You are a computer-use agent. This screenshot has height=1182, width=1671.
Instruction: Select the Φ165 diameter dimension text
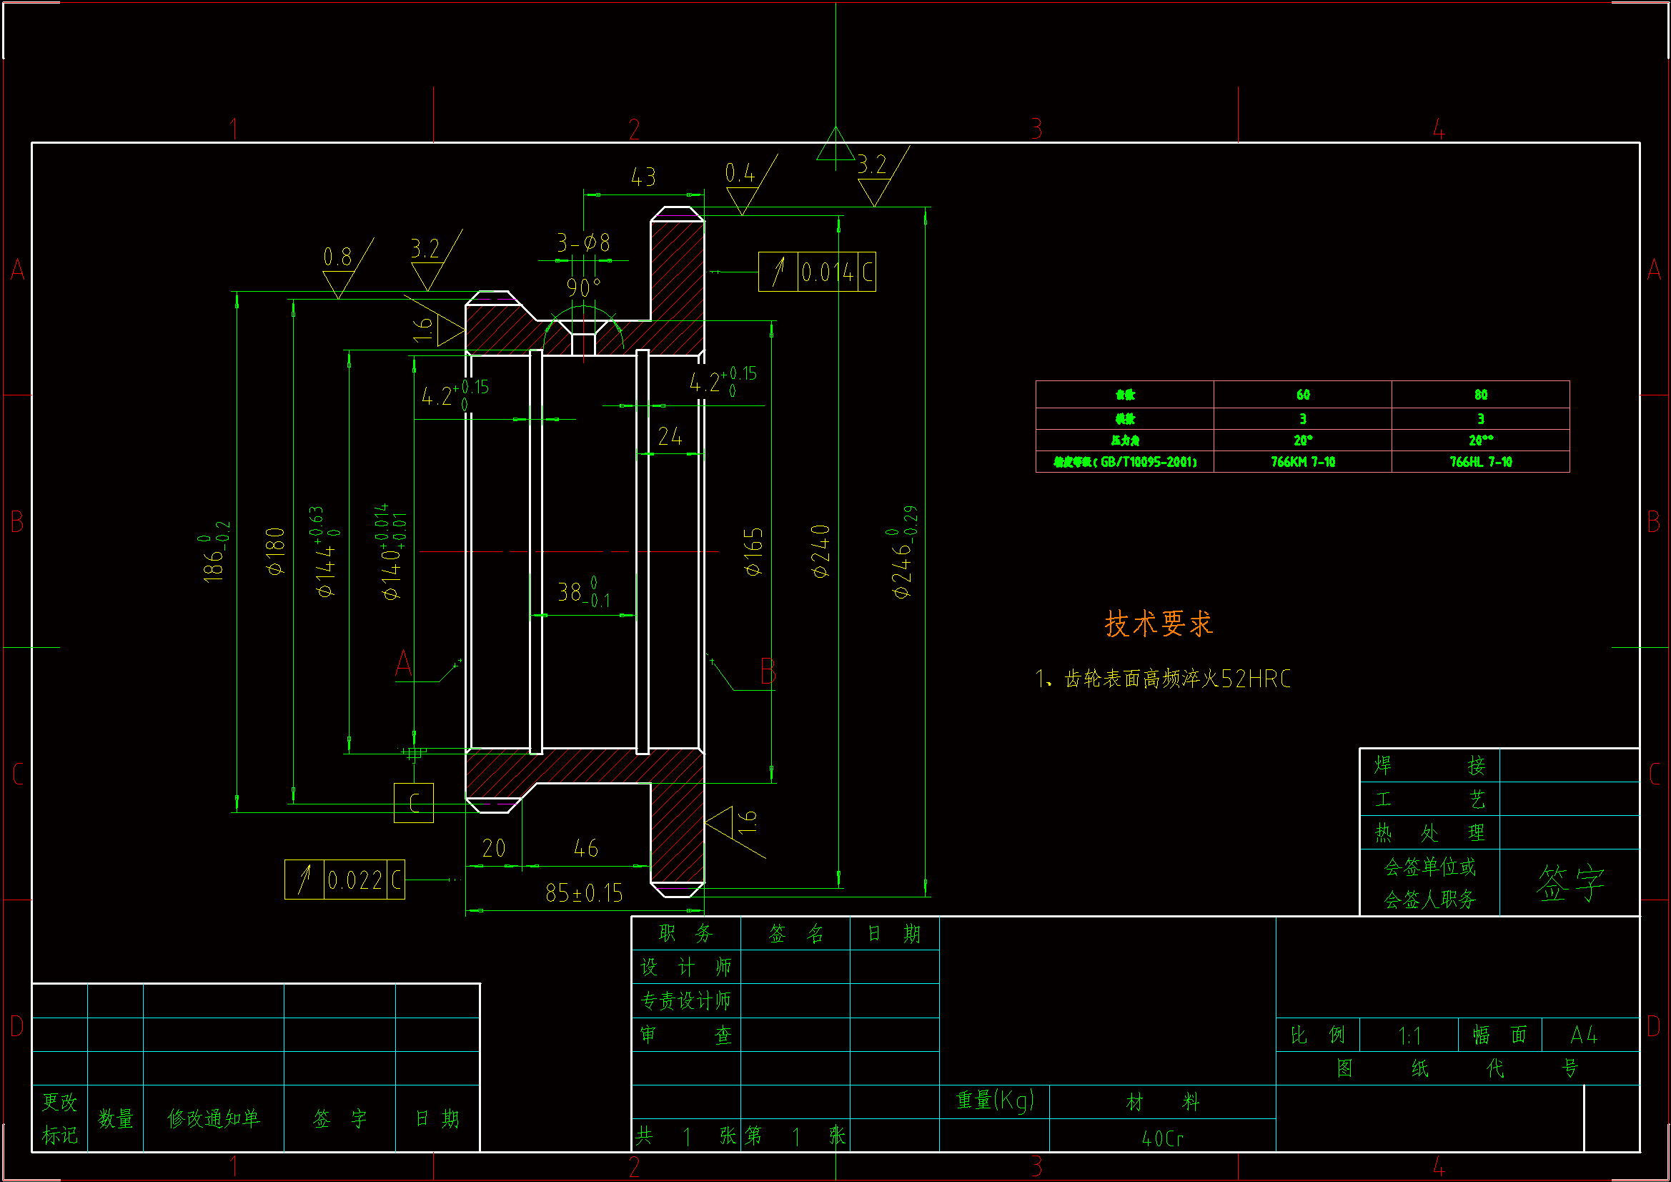click(753, 551)
